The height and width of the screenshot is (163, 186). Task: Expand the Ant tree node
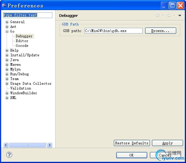[x=7, y=27]
